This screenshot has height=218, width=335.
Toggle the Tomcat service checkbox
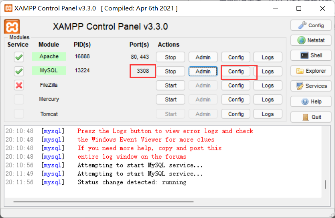tap(19, 114)
